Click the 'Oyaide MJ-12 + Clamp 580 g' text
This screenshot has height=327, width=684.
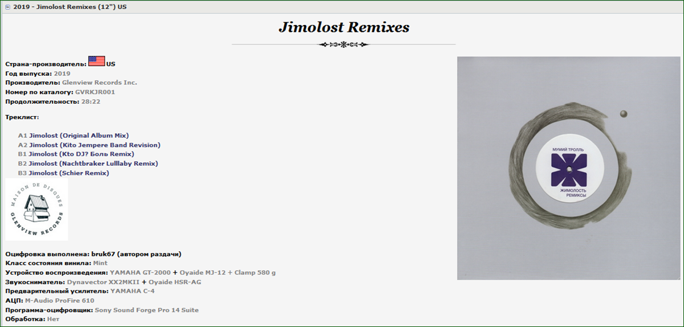click(x=227, y=272)
